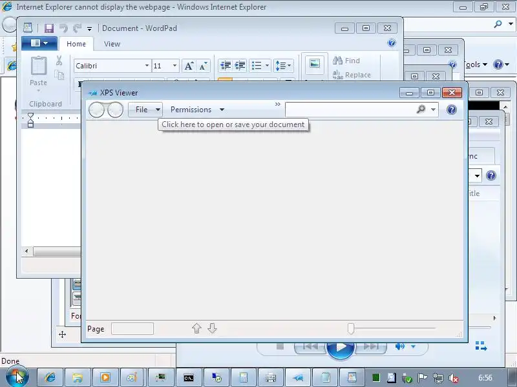Toggle mute speaker in Media Player
517x387 pixels.
[400, 346]
